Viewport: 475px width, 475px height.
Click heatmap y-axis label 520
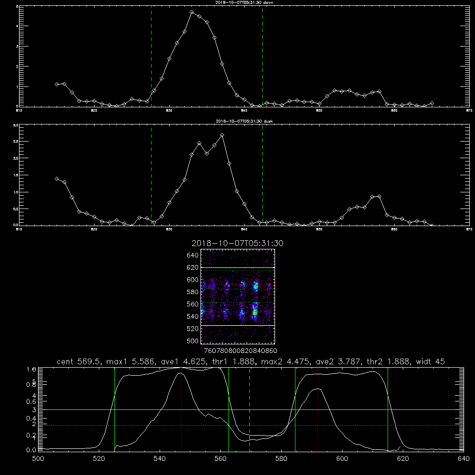tap(193, 329)
